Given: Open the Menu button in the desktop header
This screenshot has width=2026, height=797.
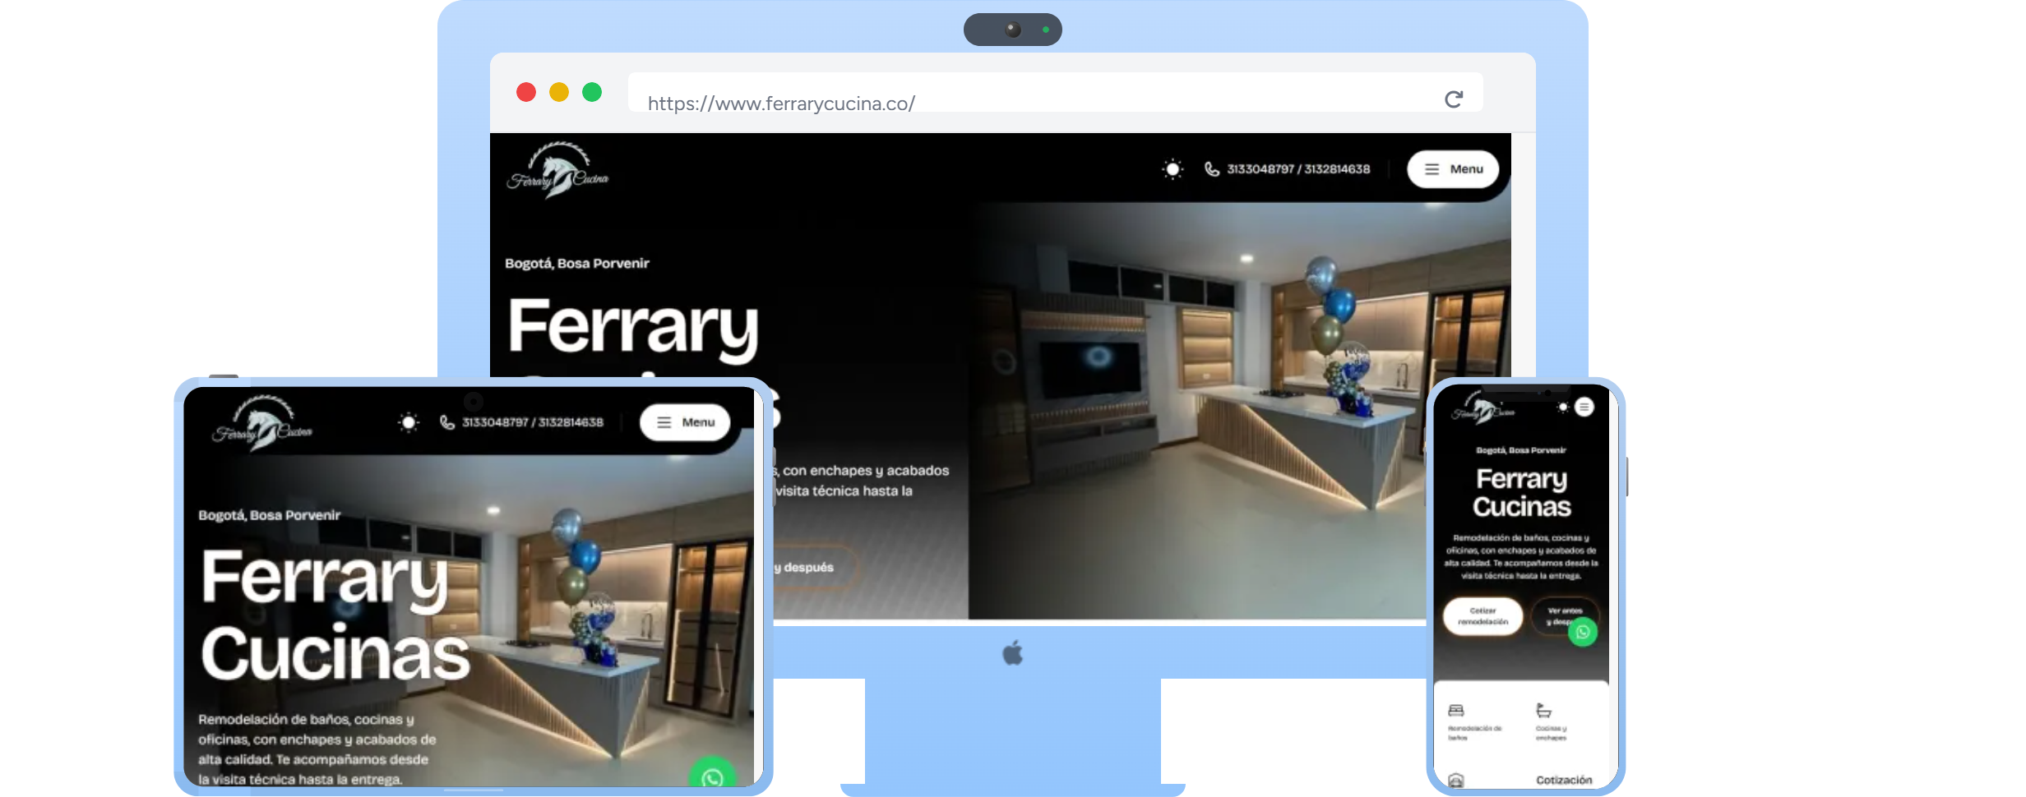Looking at the screenshot, I should [x=1452, y=169].
